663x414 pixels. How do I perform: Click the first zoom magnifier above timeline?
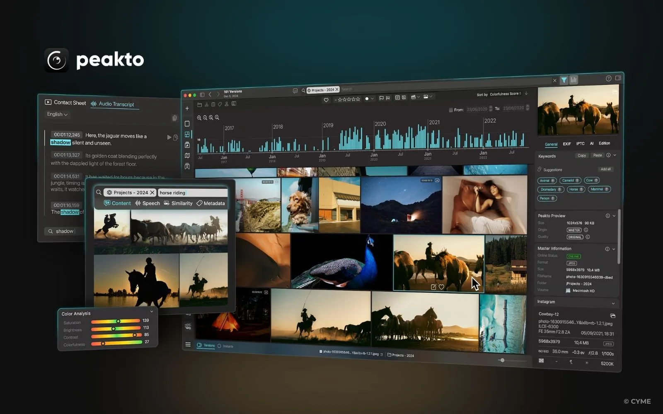pyautogui.click(x=199, y=118)
